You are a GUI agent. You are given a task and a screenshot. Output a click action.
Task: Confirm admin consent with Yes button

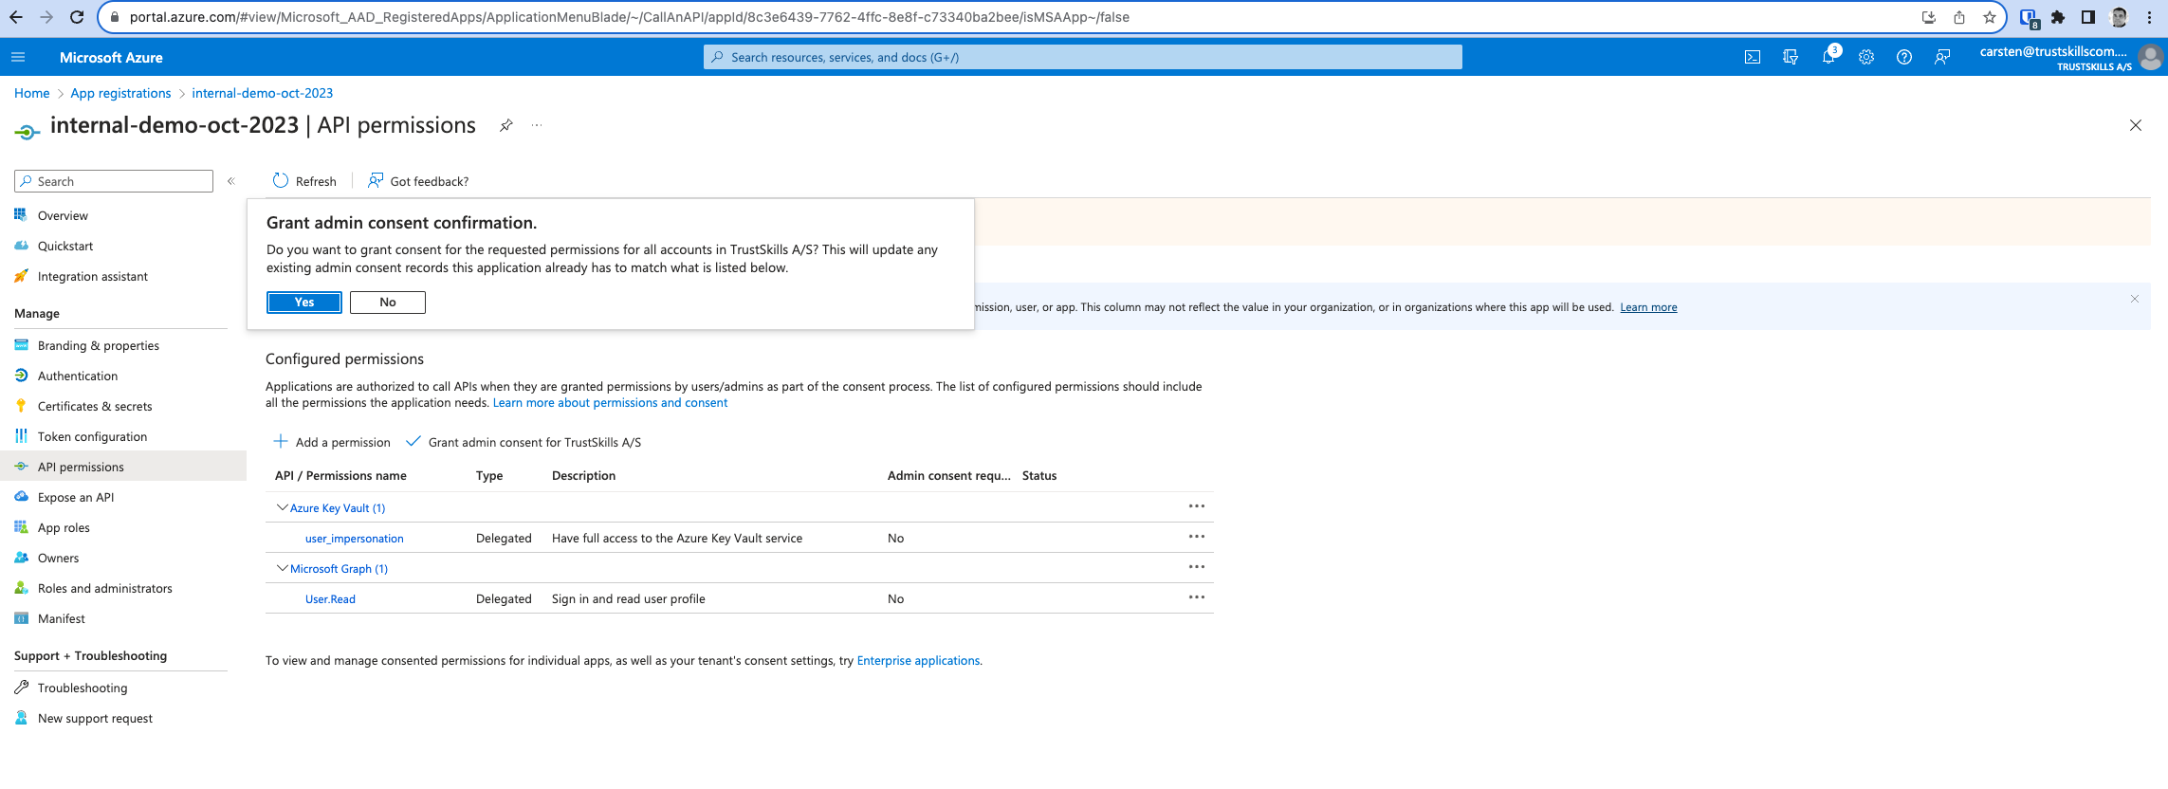tap(303, 302)
